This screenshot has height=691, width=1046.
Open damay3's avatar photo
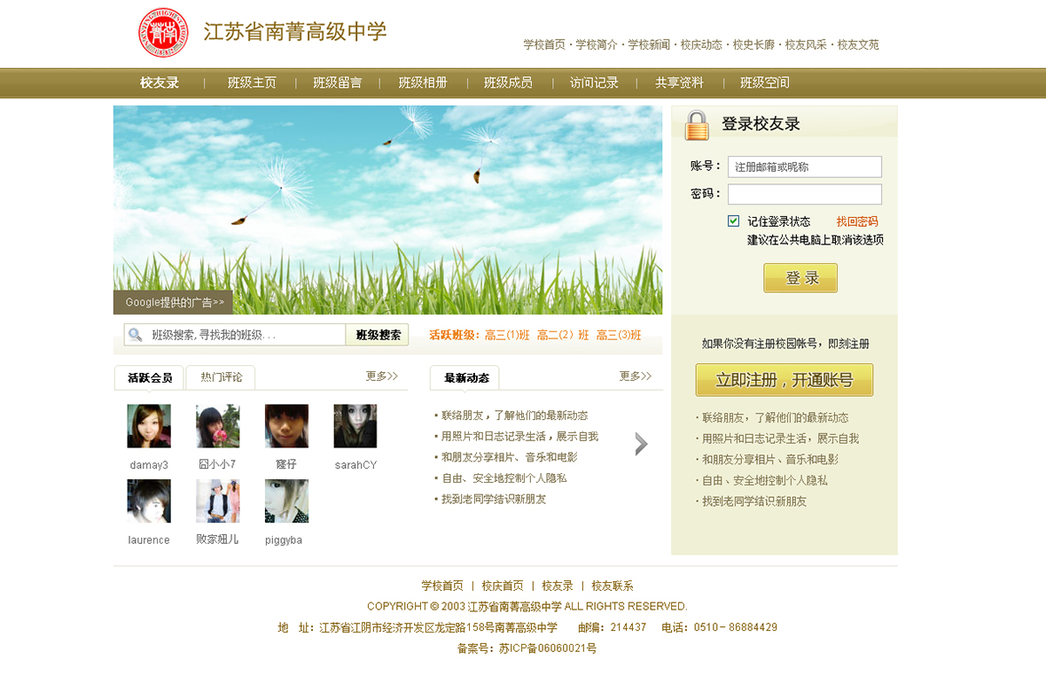(x=149, y=426)
